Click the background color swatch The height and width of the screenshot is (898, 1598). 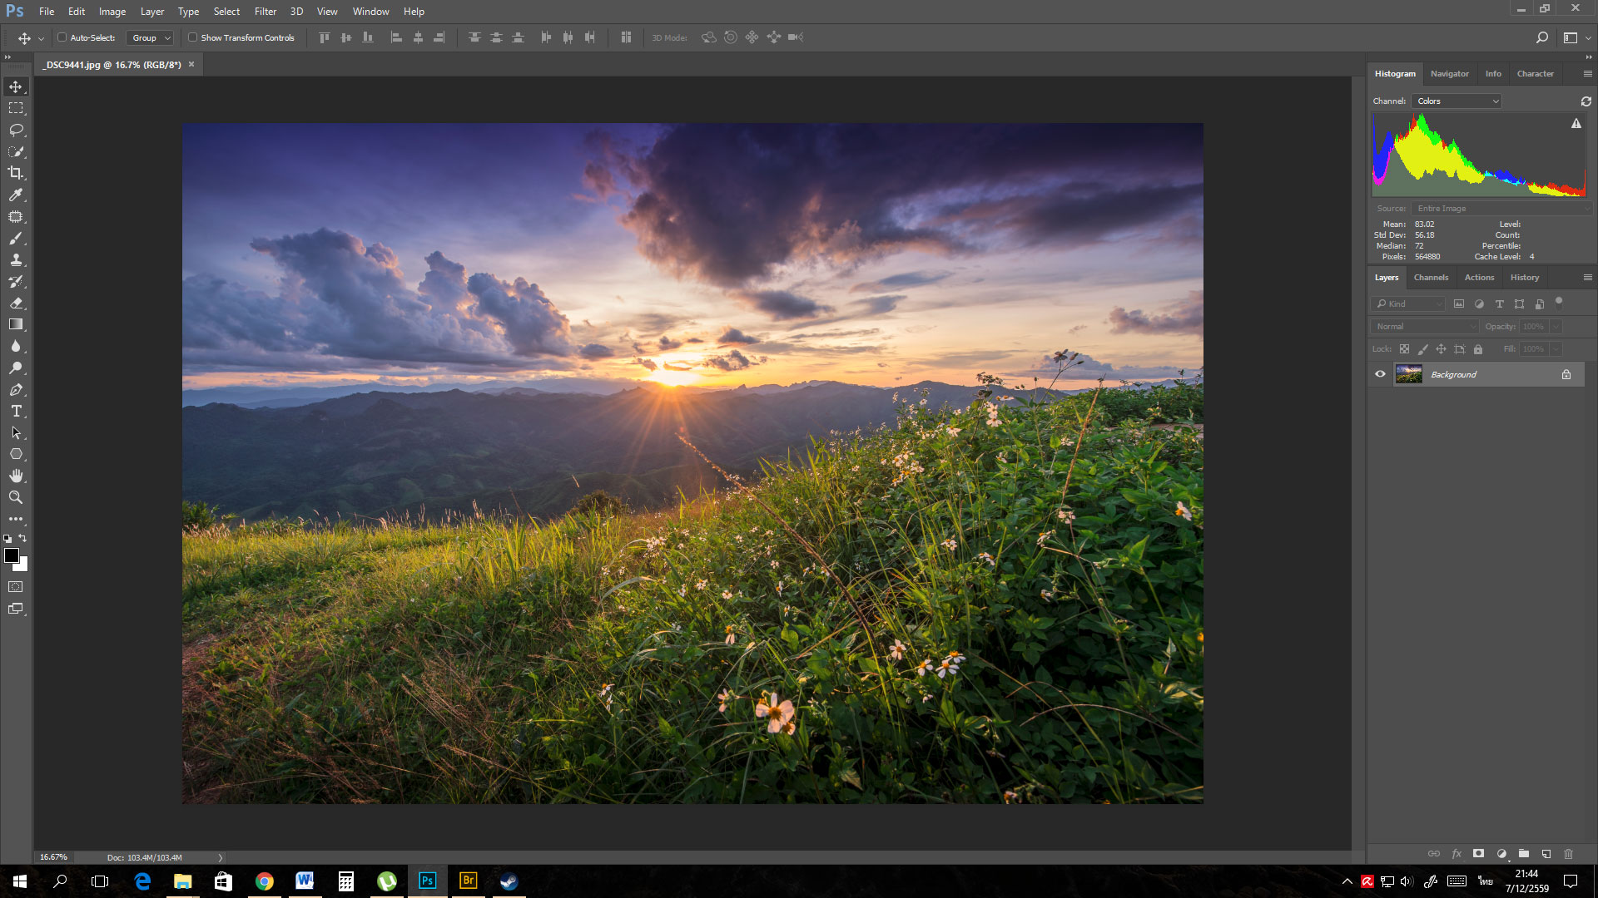pos(23,566)
